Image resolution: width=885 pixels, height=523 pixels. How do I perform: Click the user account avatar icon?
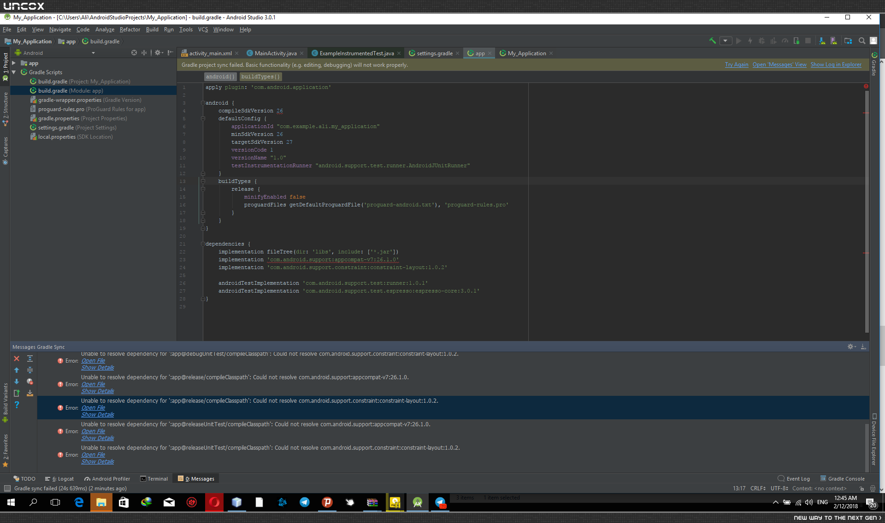(x=873, y=41)
